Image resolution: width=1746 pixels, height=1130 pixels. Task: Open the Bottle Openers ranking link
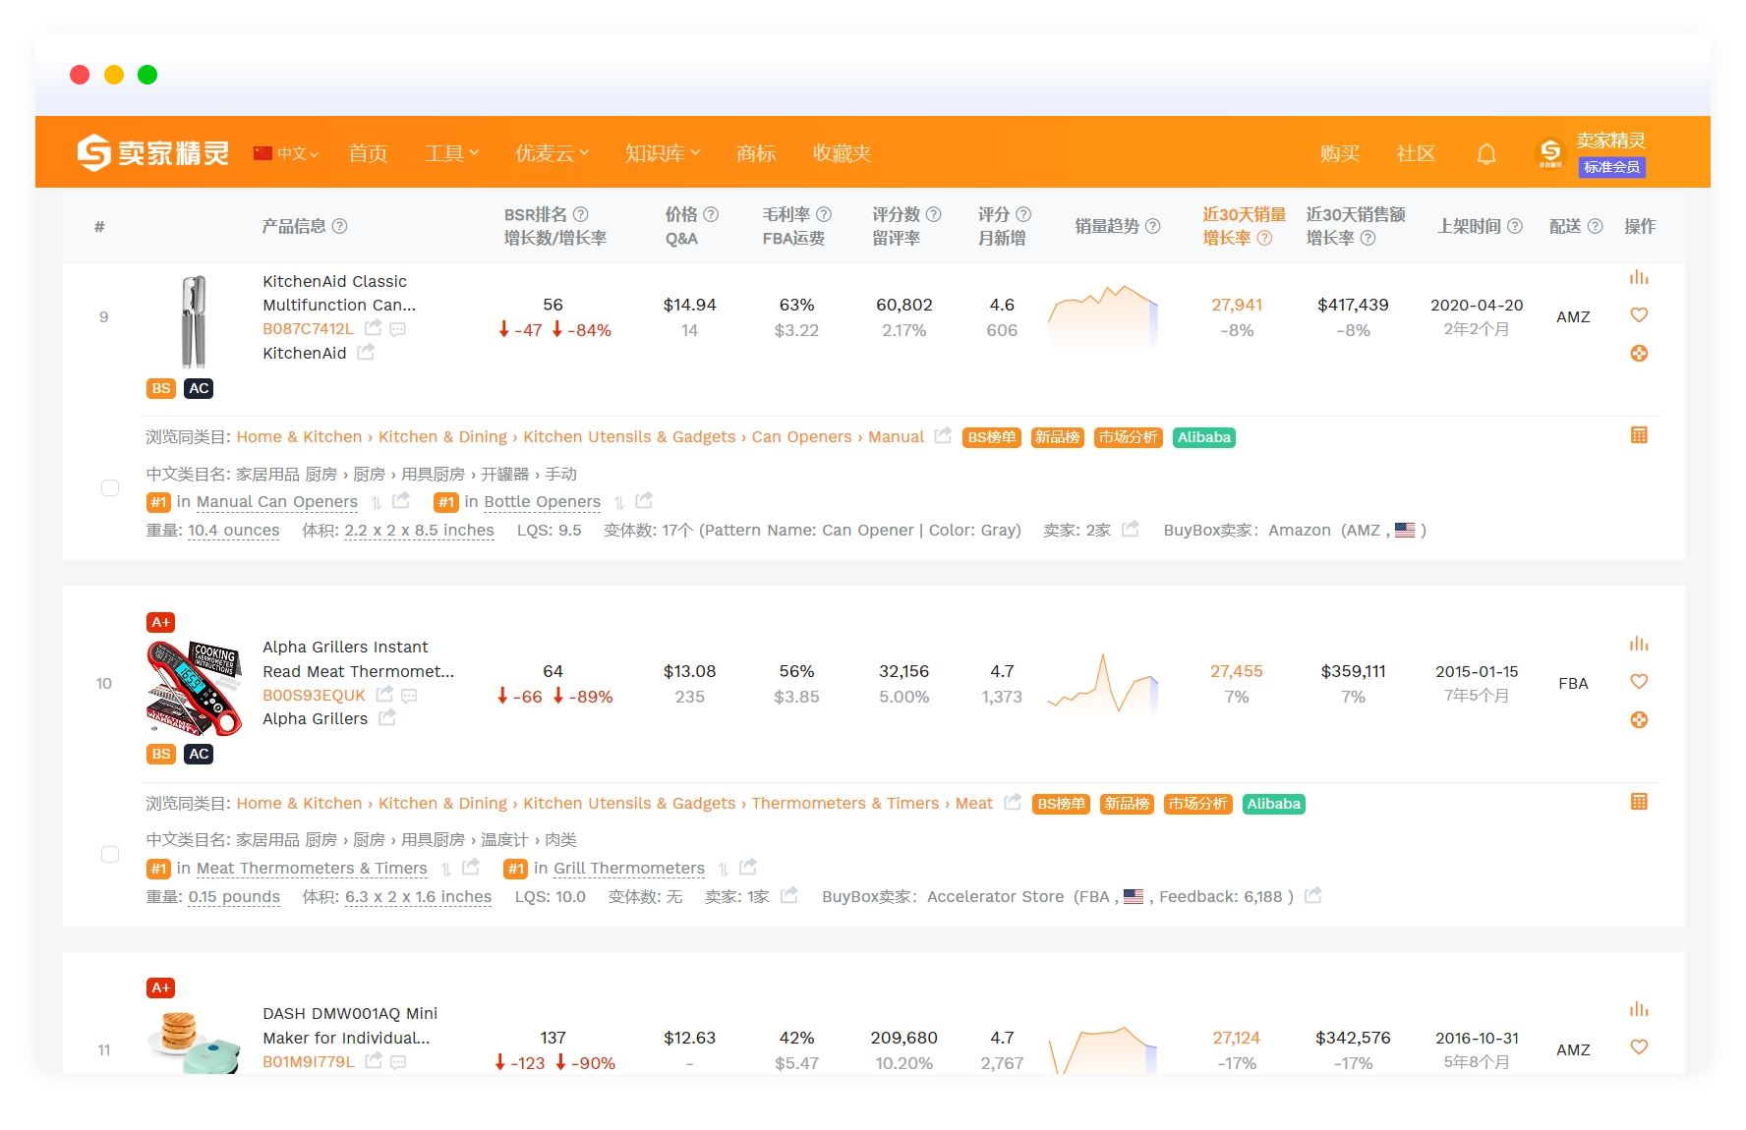point(543,502)
